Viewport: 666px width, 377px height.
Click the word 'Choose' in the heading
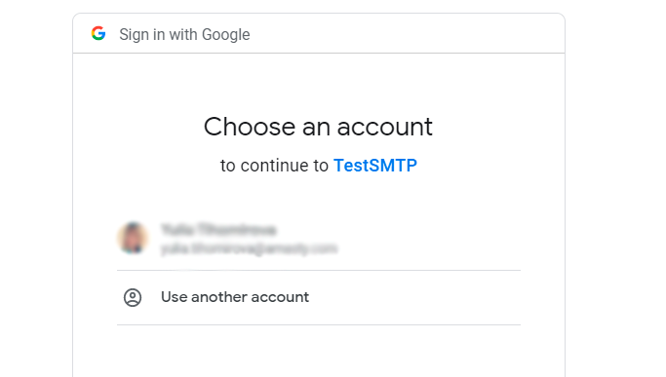coord(250,127)
